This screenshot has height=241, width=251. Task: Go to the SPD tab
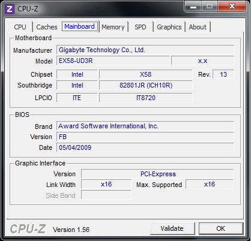pyautogui.click(x=141, y=27)
